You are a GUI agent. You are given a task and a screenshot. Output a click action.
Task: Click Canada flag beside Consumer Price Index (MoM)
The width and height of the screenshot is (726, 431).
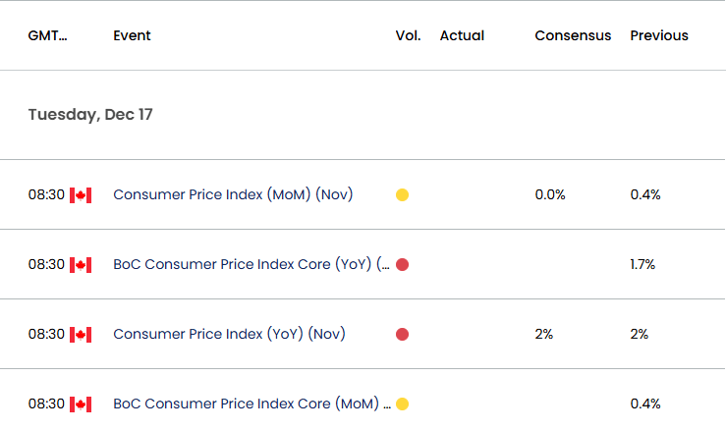81,195
